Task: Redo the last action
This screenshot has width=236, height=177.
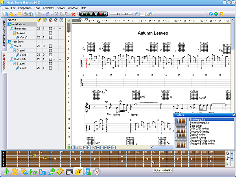Action: (x=48, y=14)
